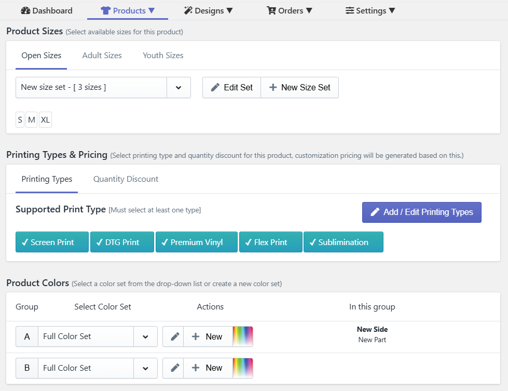The width and height of the screenshot is (508, 391).
Task: Disable the DTG Print option
Action: click(121, 242)
